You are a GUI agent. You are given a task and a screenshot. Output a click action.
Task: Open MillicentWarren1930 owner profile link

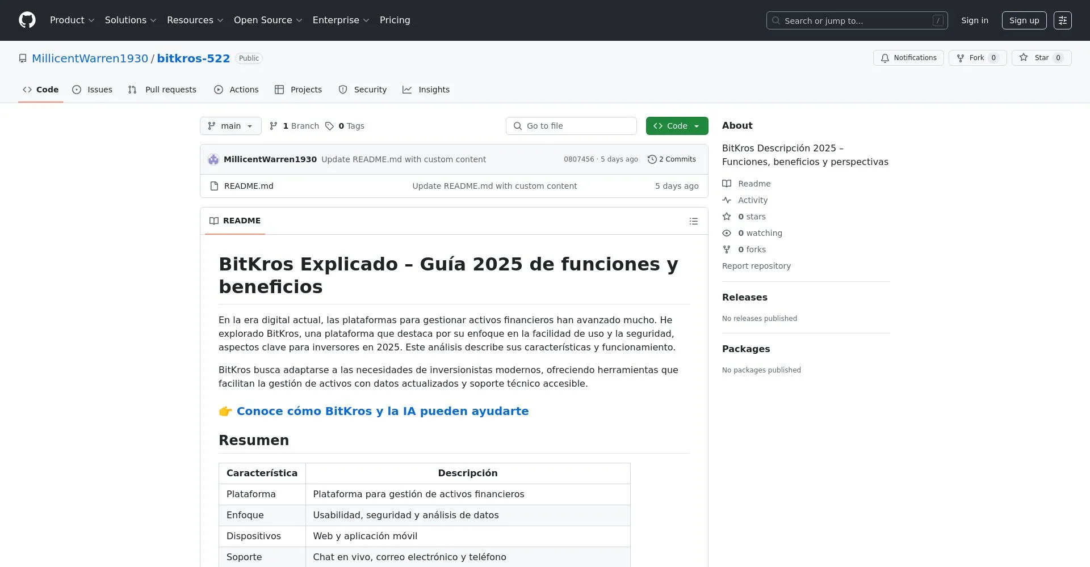coord(90,58)
